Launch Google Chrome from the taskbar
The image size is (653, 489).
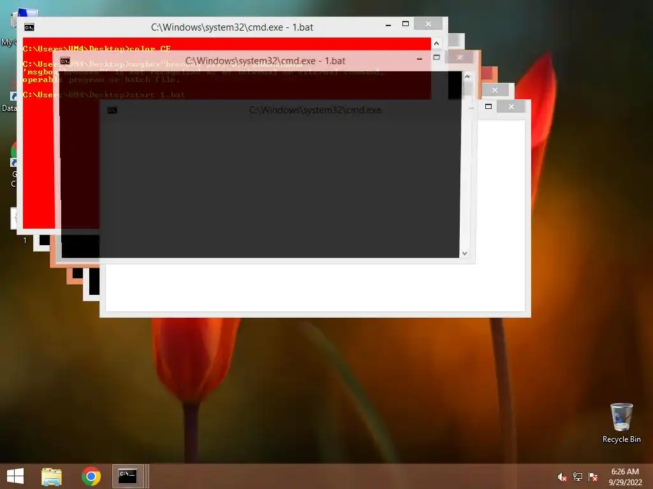(x=91, y=476)
